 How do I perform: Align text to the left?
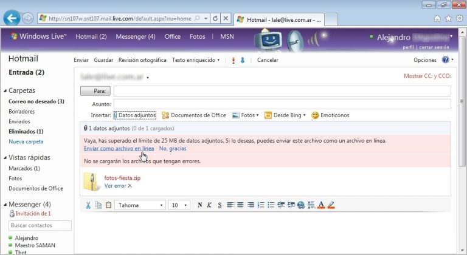(230, 205)
